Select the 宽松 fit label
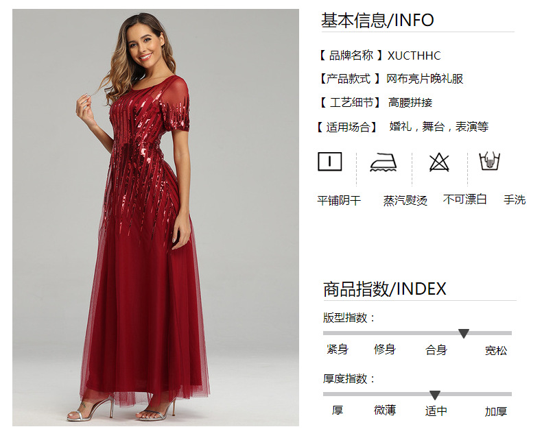 coord(496,350)
